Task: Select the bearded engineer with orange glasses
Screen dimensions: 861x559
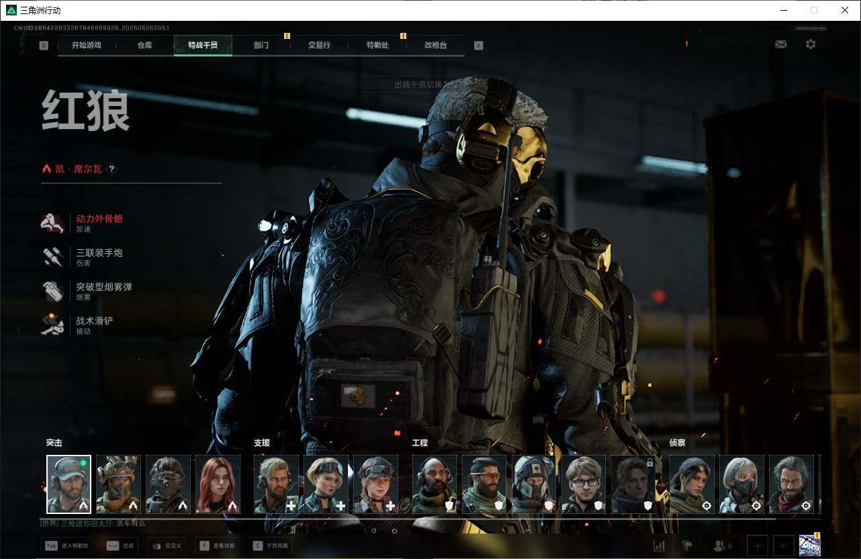Action: [x=484, y=484]
